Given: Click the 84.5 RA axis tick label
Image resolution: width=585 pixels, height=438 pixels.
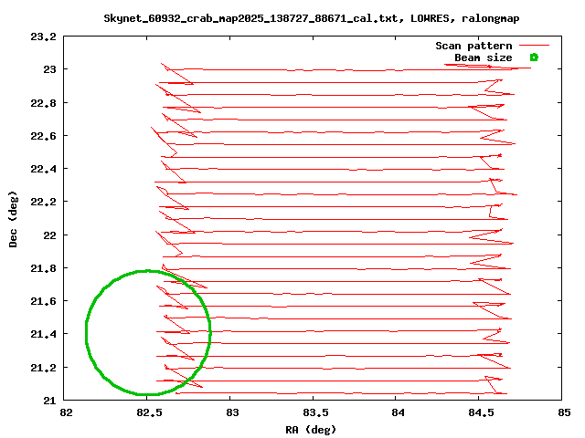Looking at the screenshot, I should pyautogui.click(x=482, y=412).
